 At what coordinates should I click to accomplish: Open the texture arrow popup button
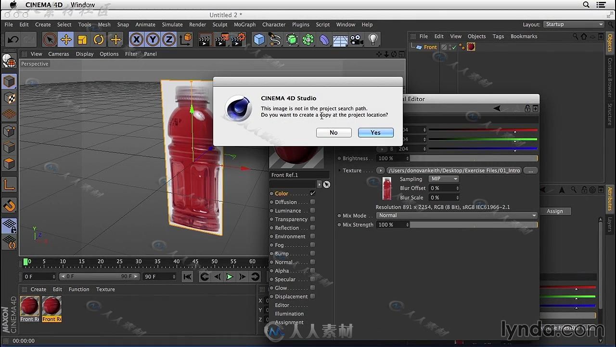[x=381, y=171]
